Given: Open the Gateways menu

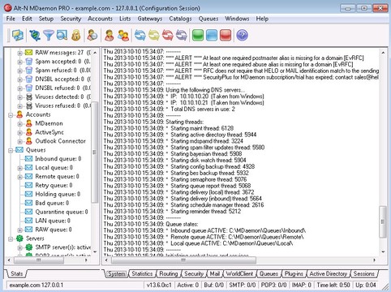Looking at the screenshot, I should pyautogui.click(x=150, y=19).
